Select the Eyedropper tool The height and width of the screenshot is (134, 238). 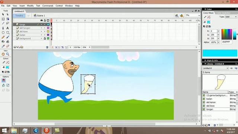tap(3, 46)
